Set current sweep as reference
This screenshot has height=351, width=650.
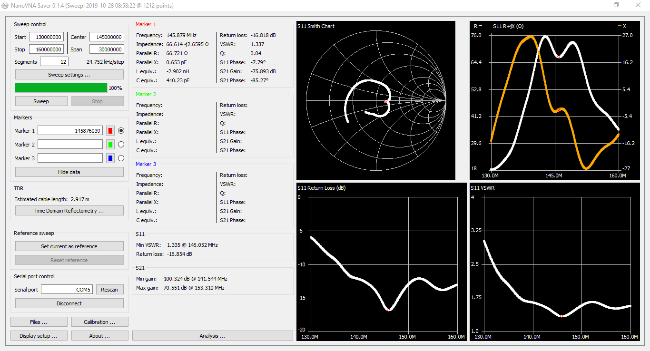(69, 246)
